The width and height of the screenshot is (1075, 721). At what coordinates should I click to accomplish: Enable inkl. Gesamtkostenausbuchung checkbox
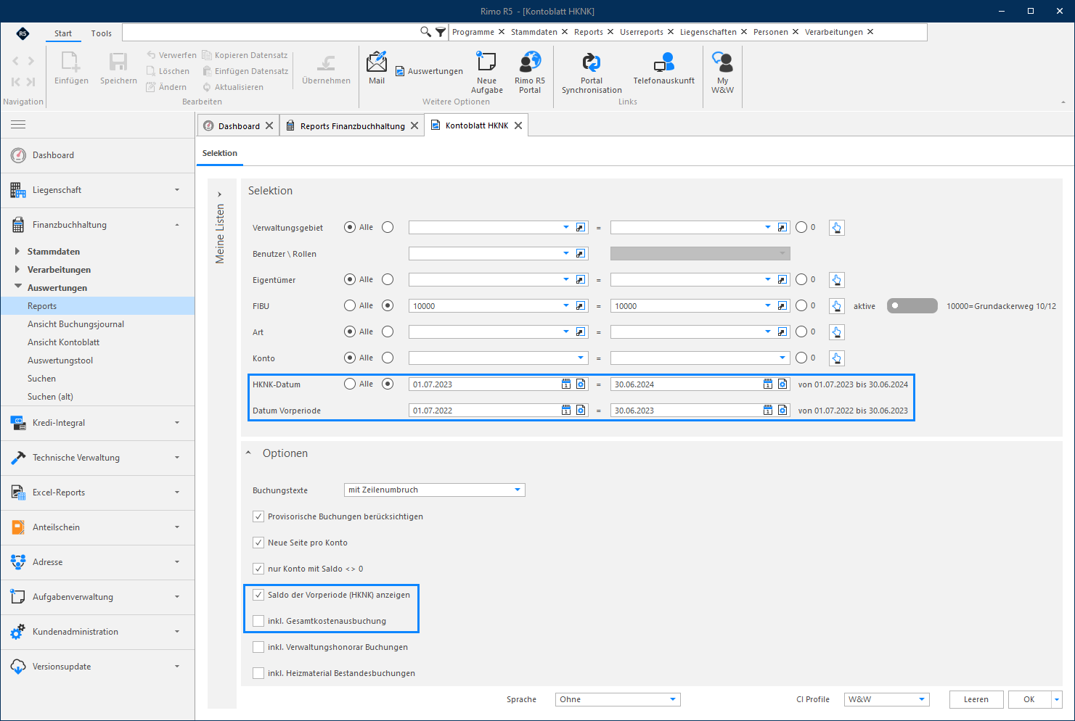(x=258, y=621)
